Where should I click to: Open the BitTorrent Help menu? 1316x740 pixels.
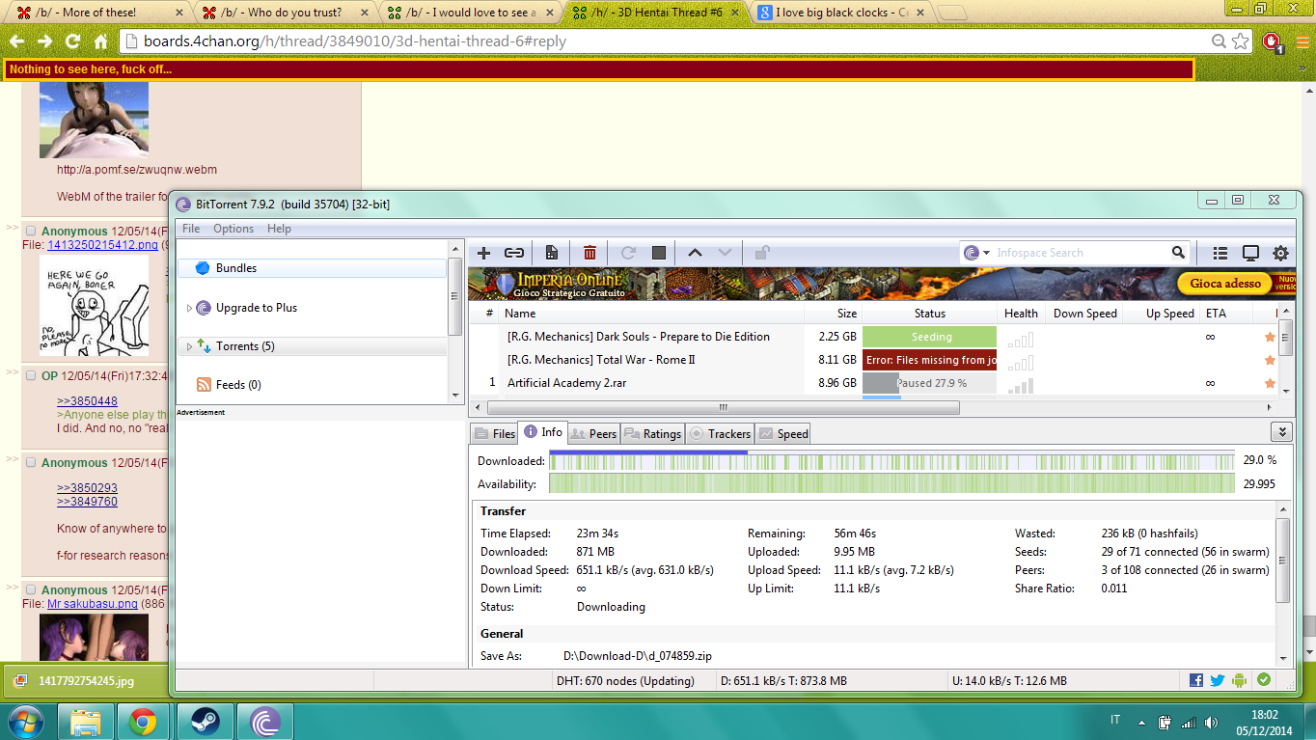click(279, 229)
